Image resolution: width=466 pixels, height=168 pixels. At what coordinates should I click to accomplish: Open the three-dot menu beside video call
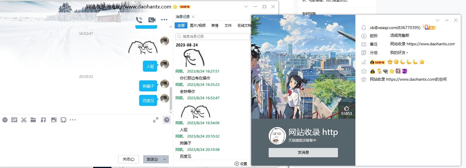[x=164, y=20]
